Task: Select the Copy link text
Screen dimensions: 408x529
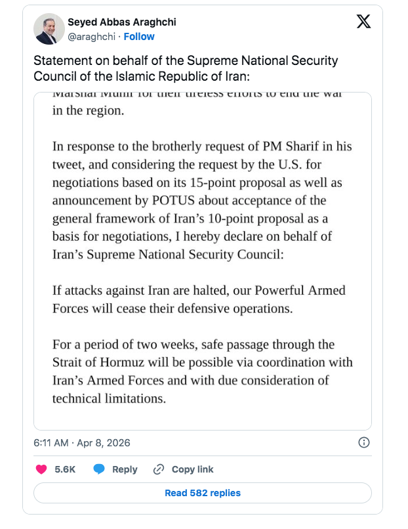Action: 192,469
